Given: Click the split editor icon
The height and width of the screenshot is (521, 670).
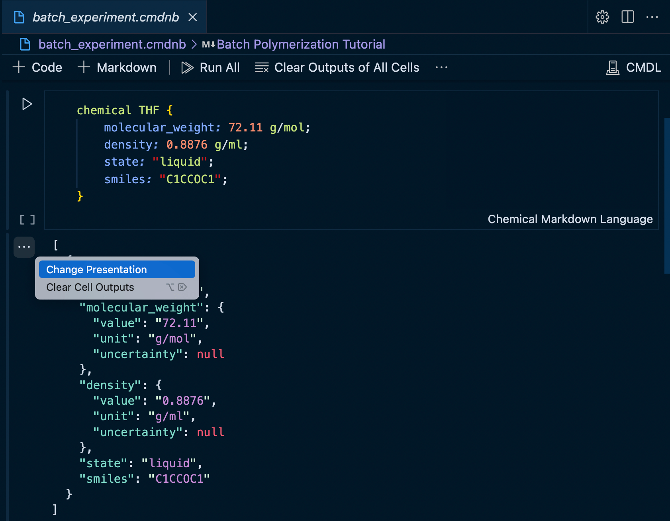Looking at the screenshot, I should 627,17.
